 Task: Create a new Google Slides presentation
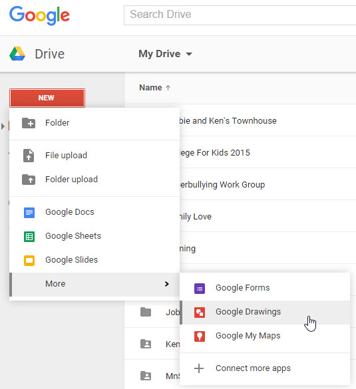pos(94,260)
